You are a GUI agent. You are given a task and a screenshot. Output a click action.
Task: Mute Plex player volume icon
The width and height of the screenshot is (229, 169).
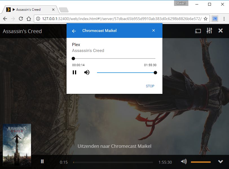pos(184,162)
